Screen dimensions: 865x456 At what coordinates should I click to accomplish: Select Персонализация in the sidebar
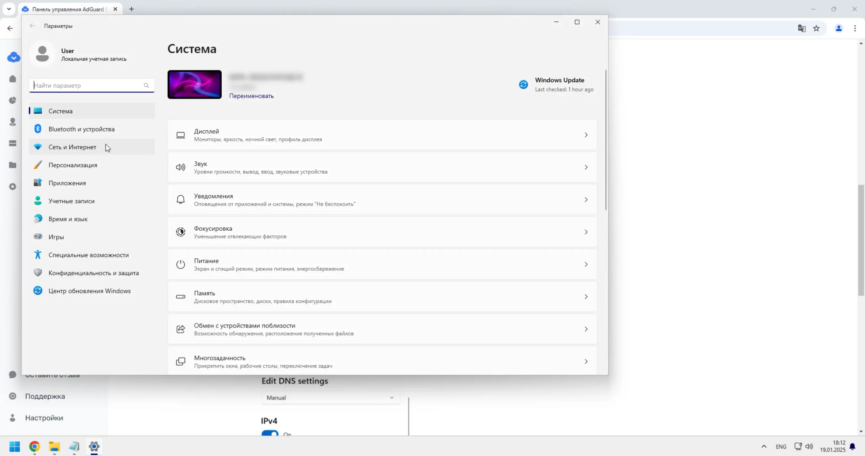pos(73,165)
